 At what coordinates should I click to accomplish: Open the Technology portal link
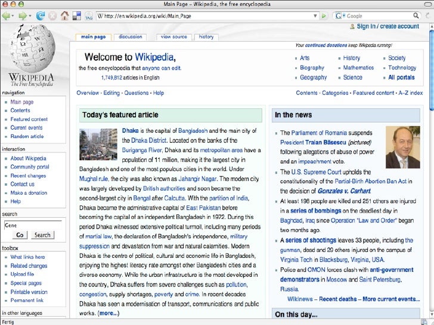(402, 68)
